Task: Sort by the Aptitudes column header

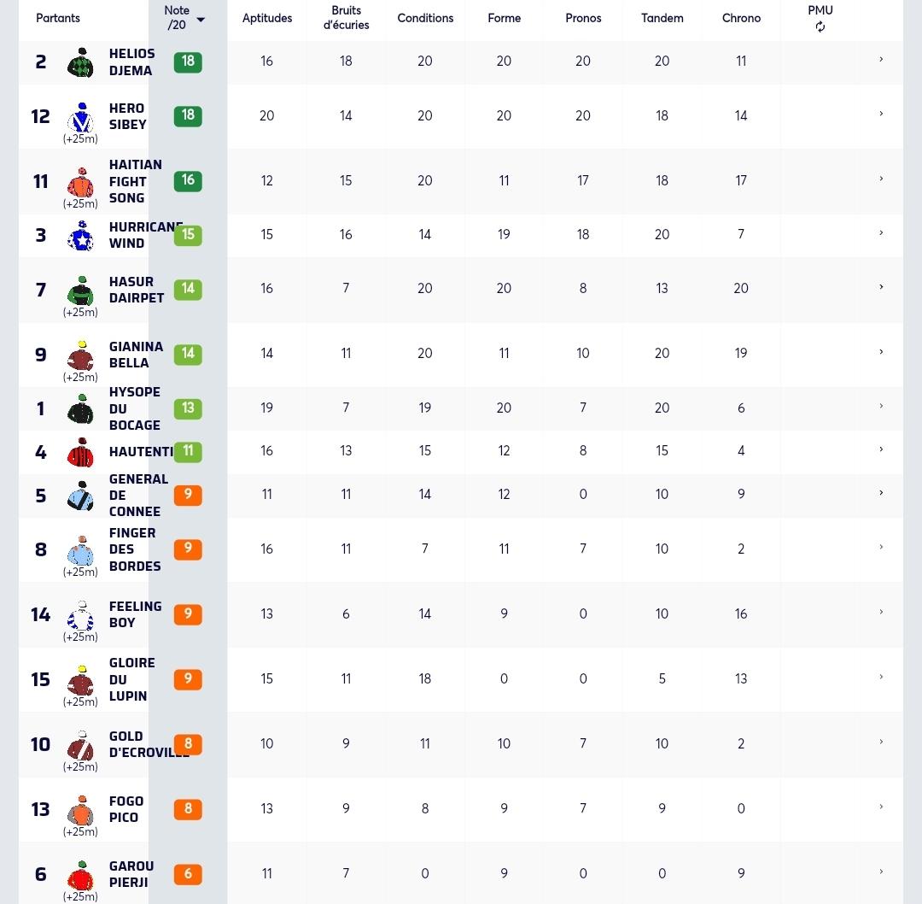Action: [x=267, y=18]
